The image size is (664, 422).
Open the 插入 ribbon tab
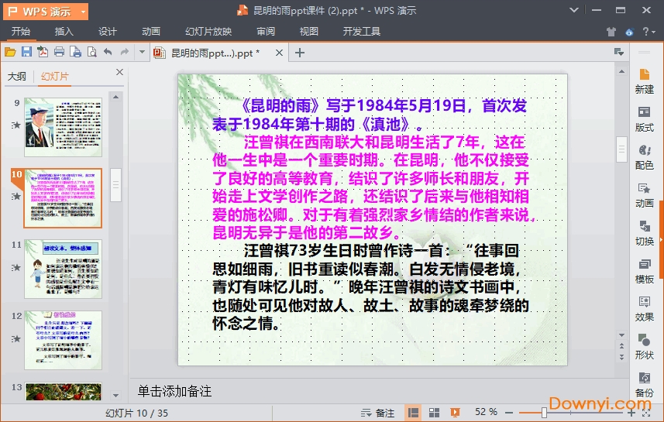tap(64, 32)
